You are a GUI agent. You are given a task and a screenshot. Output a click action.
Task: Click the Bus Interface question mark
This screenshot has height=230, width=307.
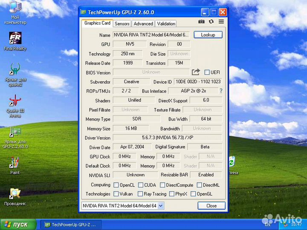pyautogui.click(x=221, y=91)
